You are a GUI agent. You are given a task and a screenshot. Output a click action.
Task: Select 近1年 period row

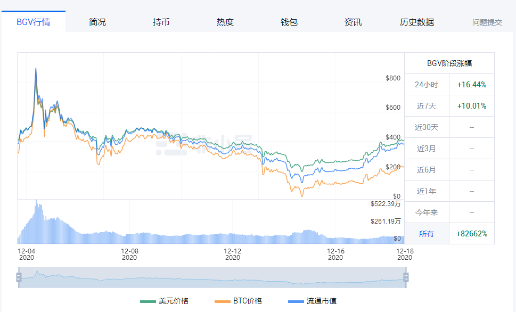[449, 191]
